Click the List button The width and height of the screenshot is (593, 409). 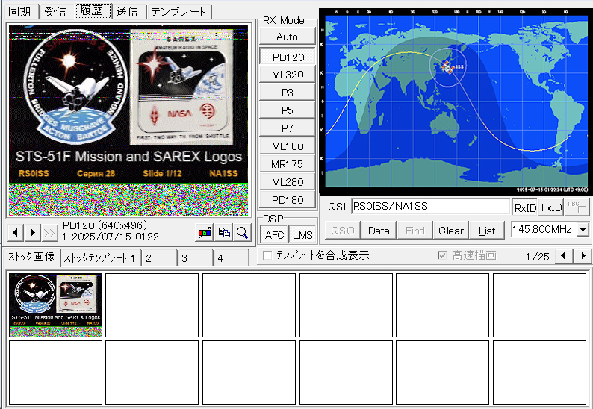click(x=487, y=230)
